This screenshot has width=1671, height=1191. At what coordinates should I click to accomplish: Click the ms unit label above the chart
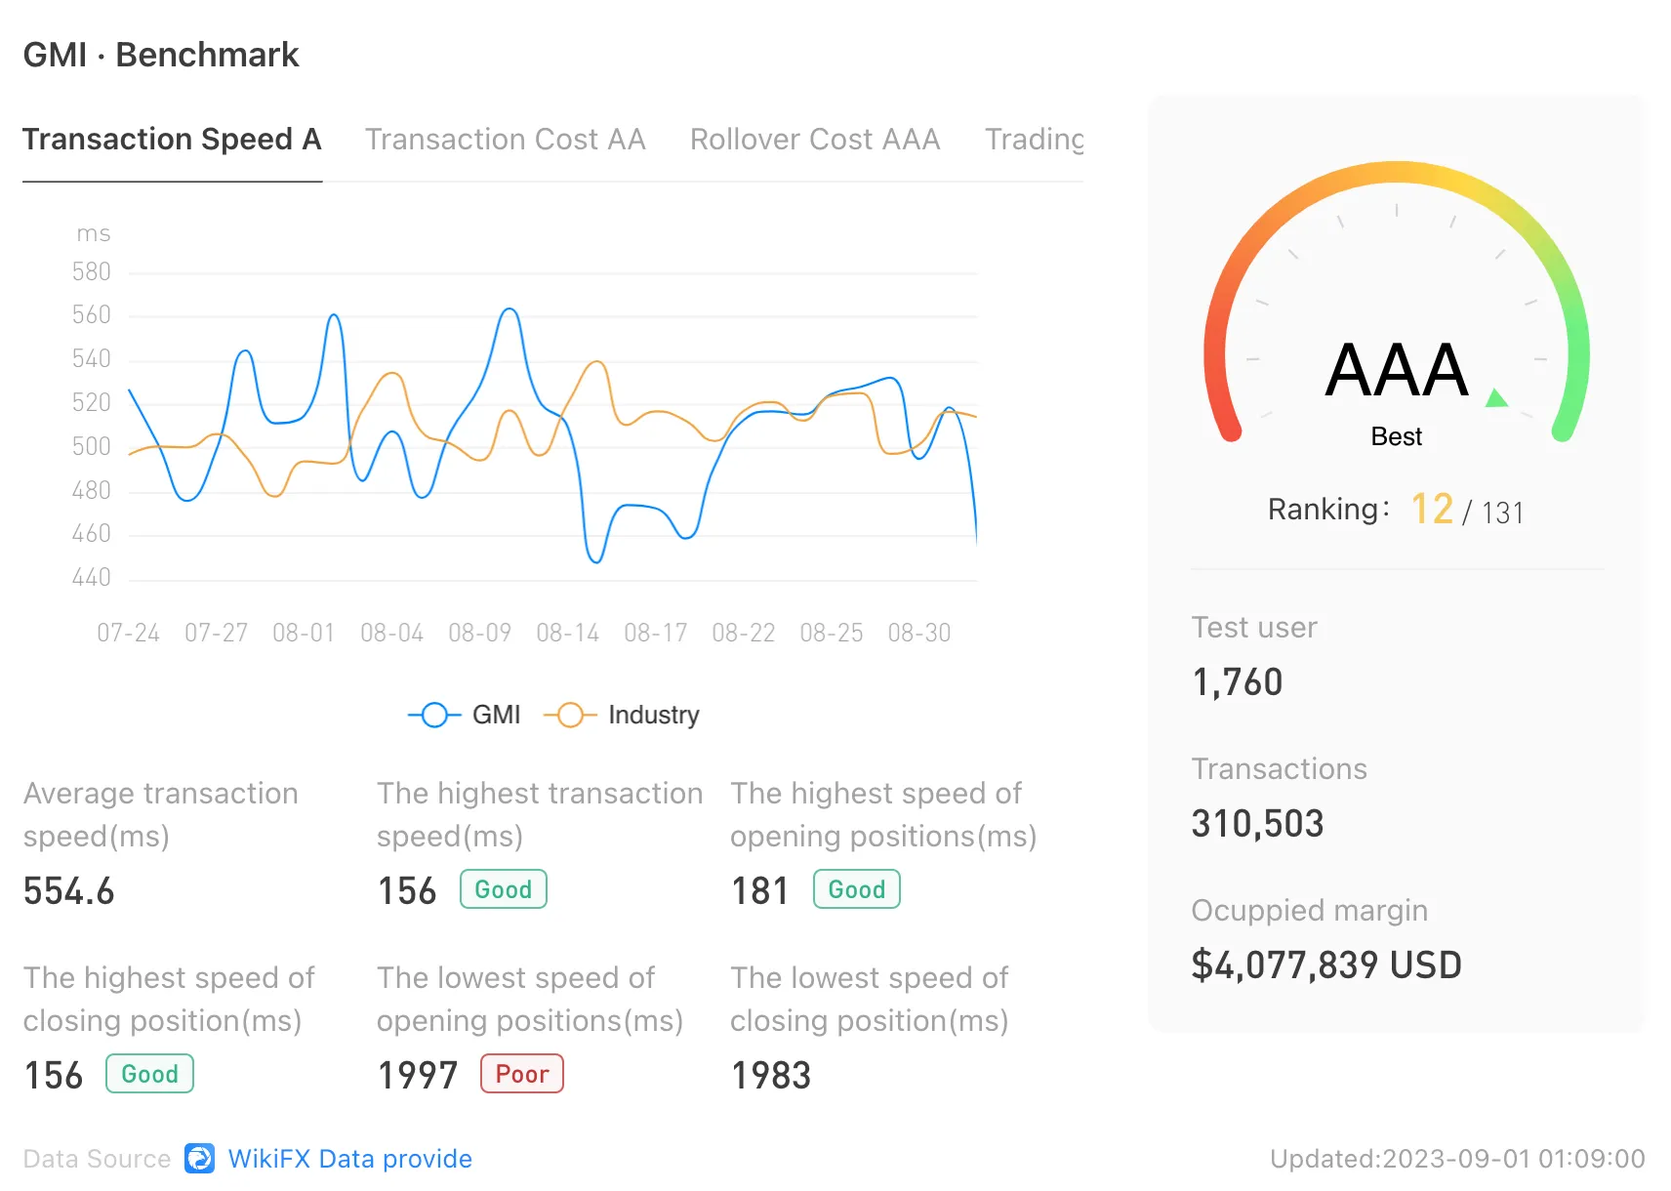click(x=94, y=234)
